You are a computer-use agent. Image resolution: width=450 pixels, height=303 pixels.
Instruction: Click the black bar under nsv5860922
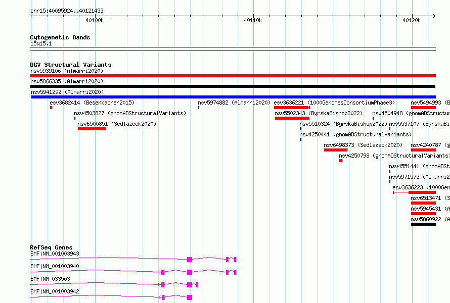423,224
